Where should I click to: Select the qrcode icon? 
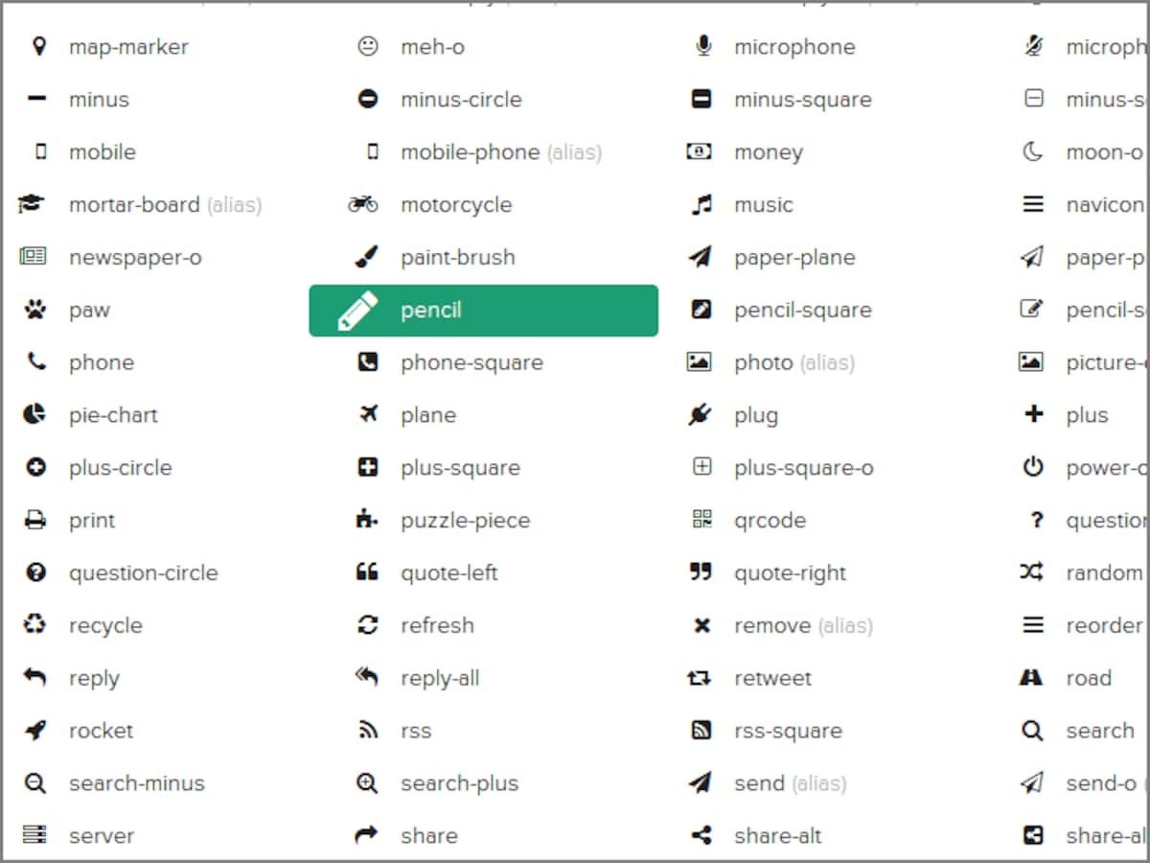(702, 520)
